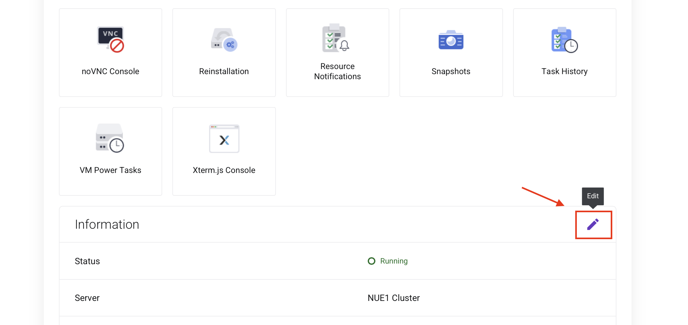Click the NUE1 Cluster server value
688x325 pixels.
click(x=393, y=298)
